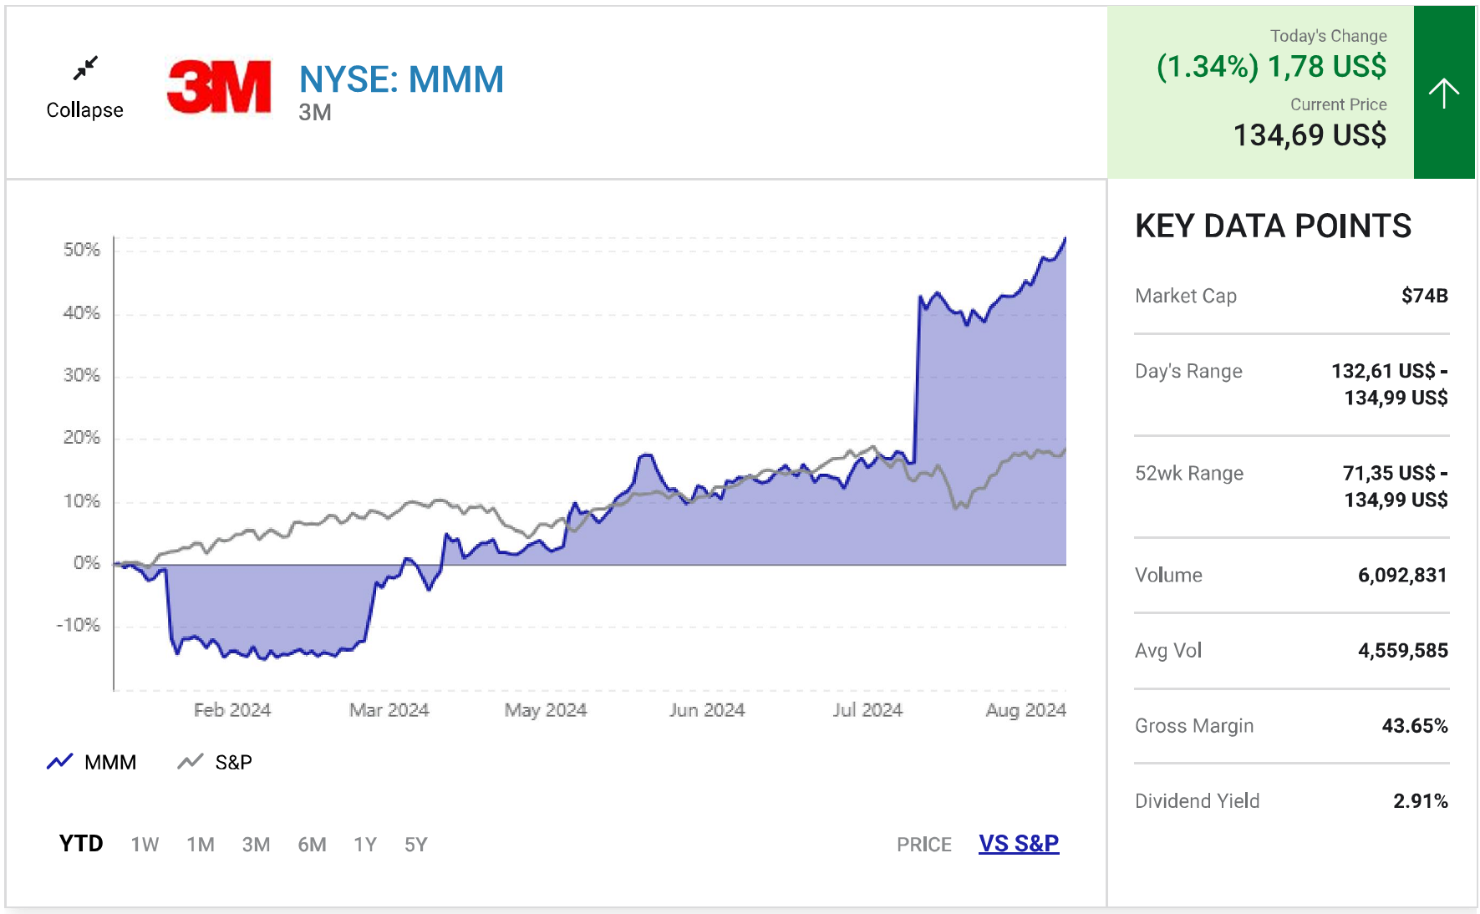Screen dimensions: 1480x914
Task: Switch chart to 1M range
Action: pyautogui.click(x=201, y=845)
